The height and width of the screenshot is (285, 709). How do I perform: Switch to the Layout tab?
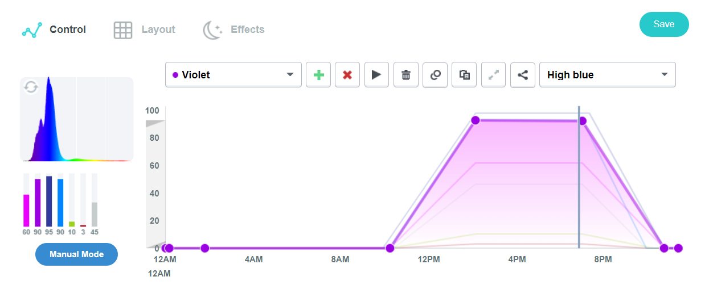point(145,30)
